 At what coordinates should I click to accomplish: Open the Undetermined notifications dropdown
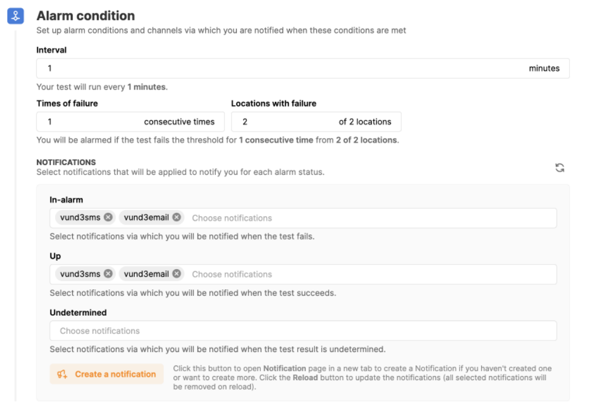pos(302,330)
